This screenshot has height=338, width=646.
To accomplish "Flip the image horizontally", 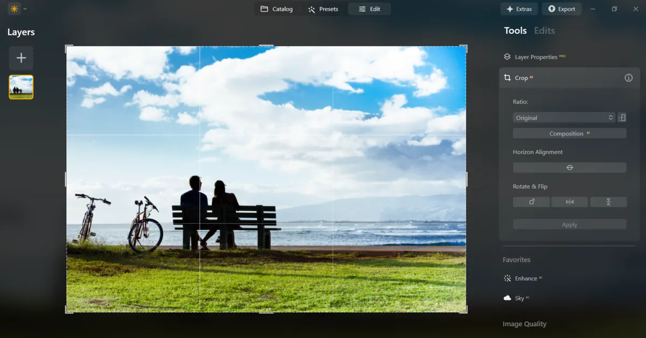I will coord(570,202).
